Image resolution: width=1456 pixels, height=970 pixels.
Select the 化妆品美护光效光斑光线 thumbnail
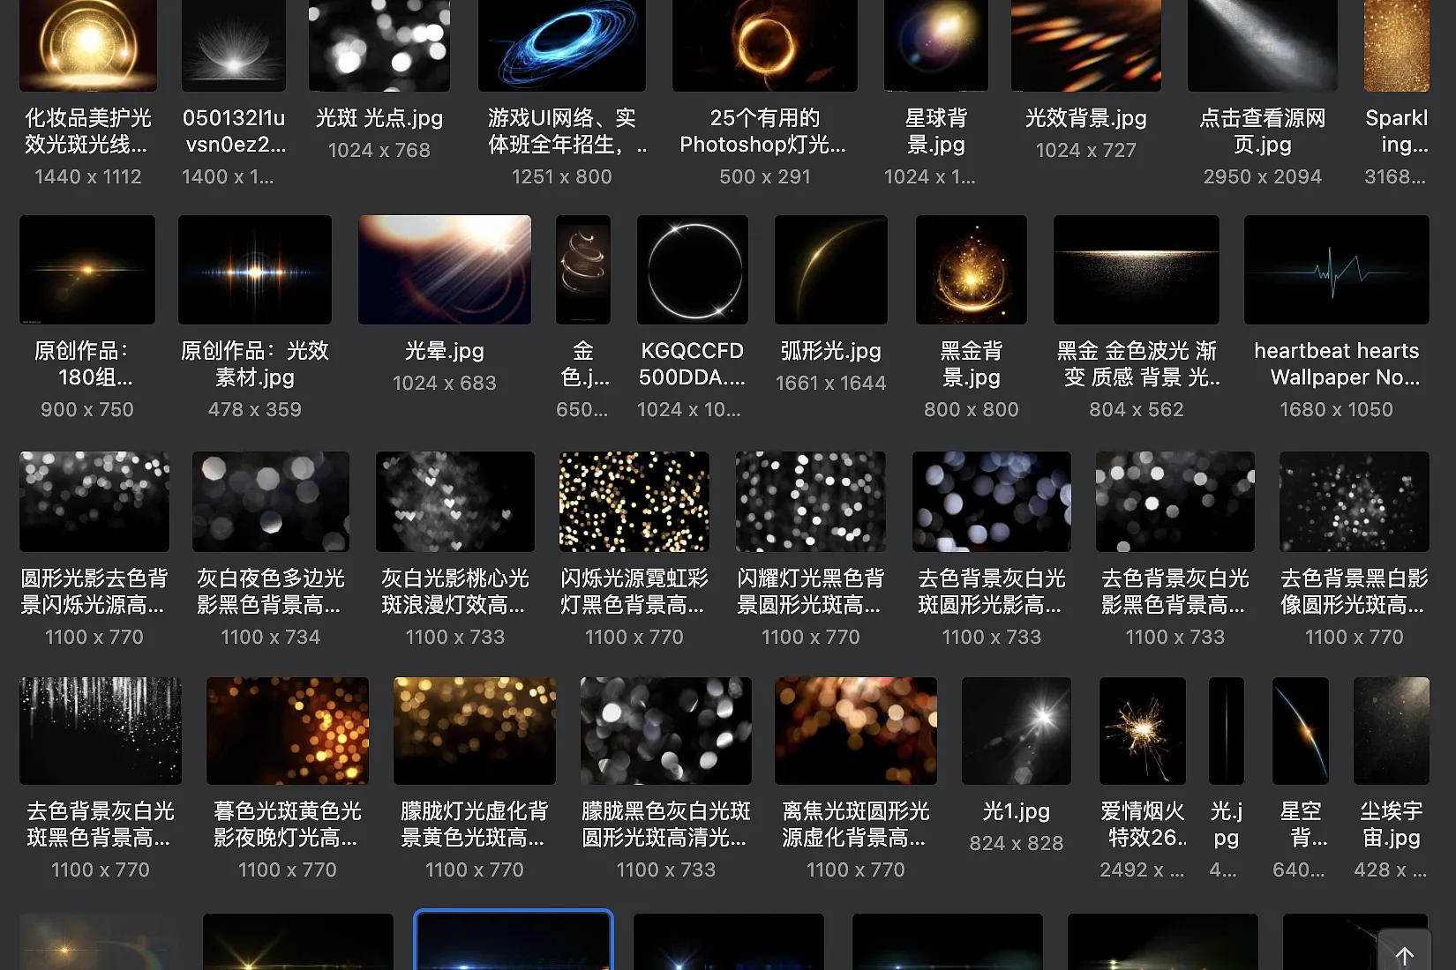[x=88, y=45]
